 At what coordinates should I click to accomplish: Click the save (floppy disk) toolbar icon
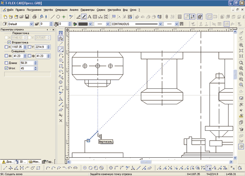tap(27, 17)
